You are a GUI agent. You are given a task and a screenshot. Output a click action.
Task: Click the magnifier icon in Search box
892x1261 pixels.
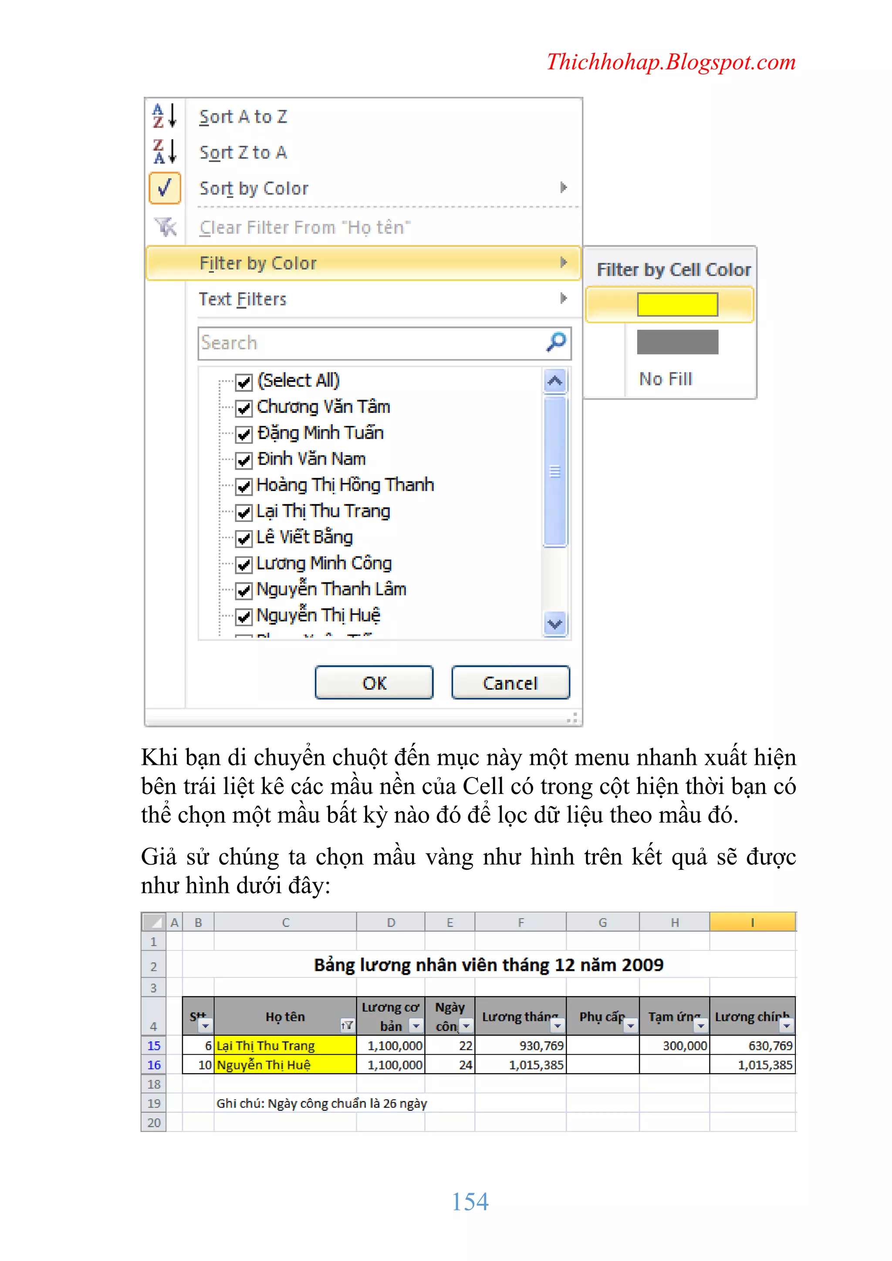click(556, 342)
